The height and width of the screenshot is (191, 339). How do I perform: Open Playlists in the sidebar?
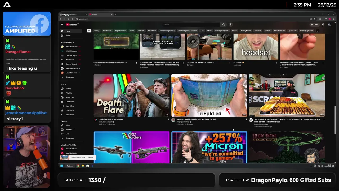71,93
